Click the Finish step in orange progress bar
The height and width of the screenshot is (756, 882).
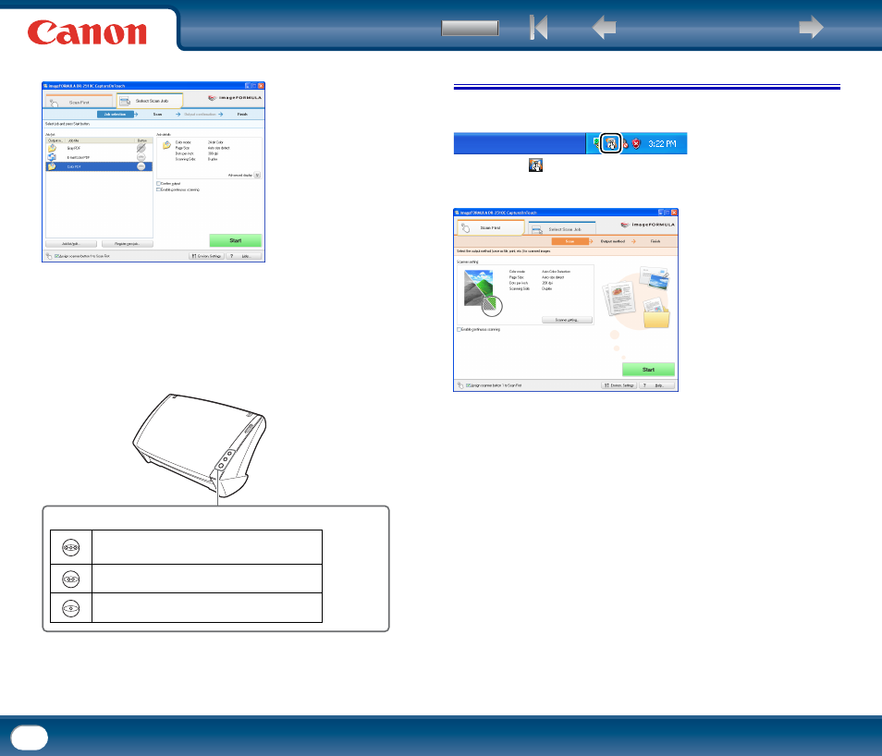tap(655, 241)
